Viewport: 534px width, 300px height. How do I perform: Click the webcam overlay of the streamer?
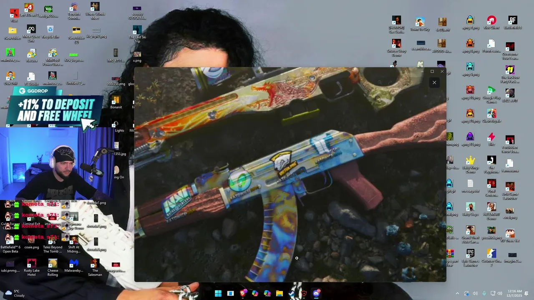tap(57, 164)
